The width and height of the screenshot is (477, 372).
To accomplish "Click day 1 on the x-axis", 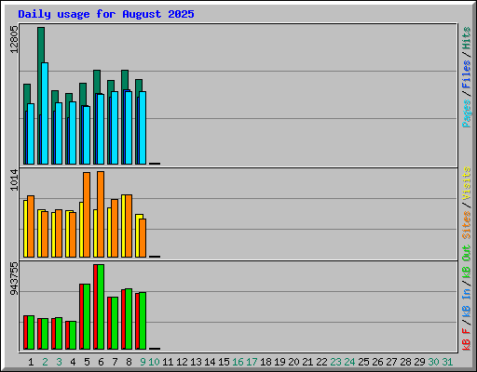I will click(x=31, y=362).
